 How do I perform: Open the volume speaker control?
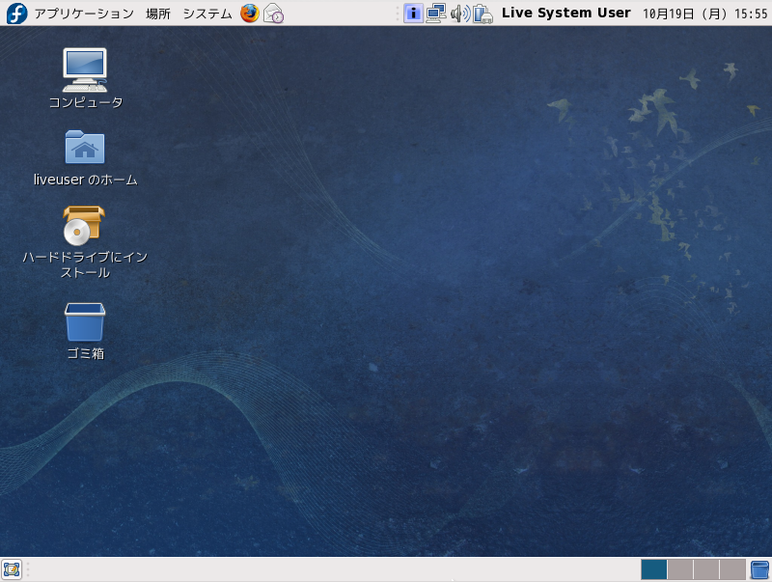click(459, 14)
